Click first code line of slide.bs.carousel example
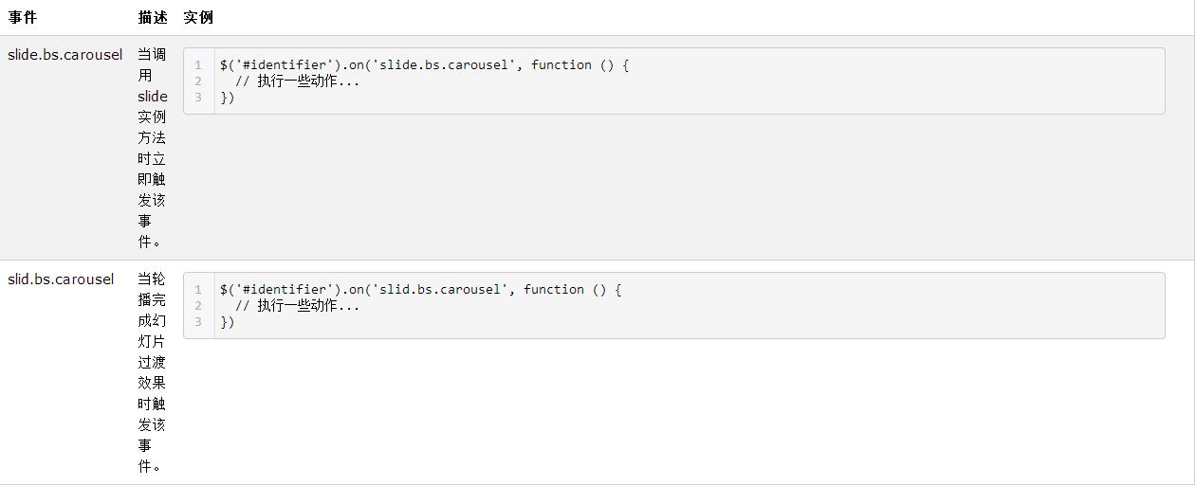 424,65
